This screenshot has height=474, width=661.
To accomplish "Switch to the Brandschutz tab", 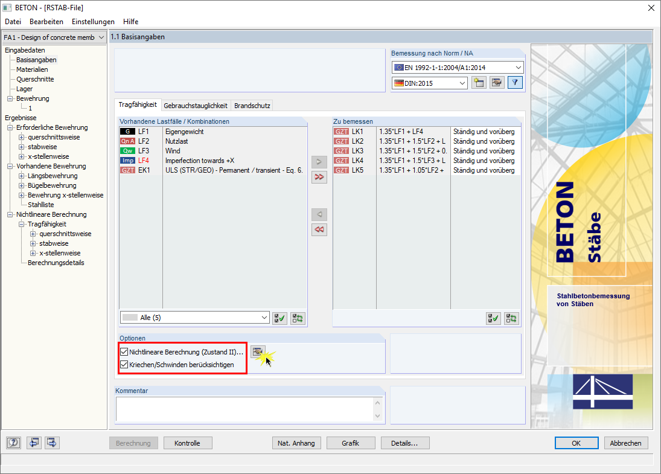I will [x=252, y=106].
